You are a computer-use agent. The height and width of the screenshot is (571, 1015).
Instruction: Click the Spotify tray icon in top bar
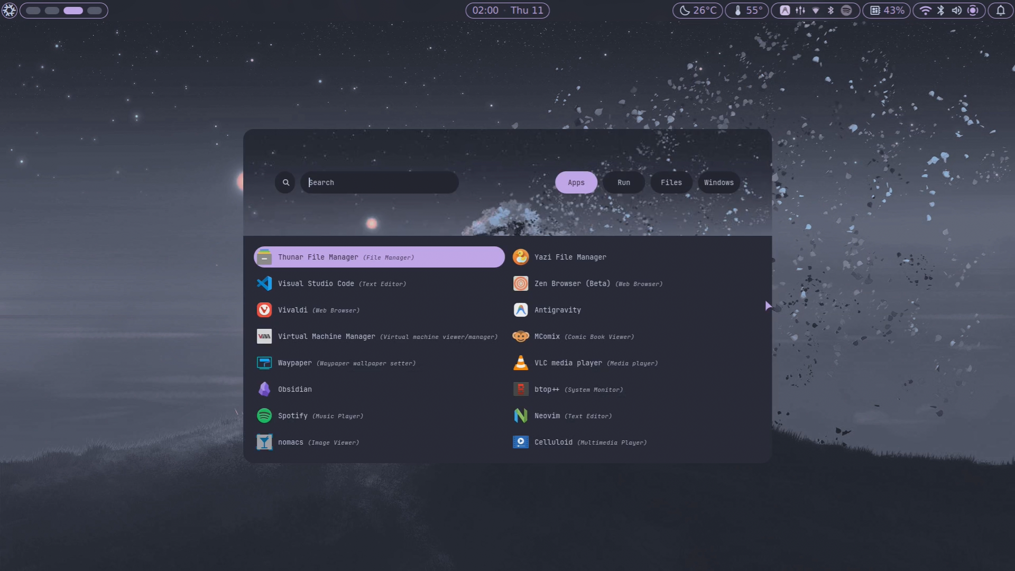[x=846, y=10]
